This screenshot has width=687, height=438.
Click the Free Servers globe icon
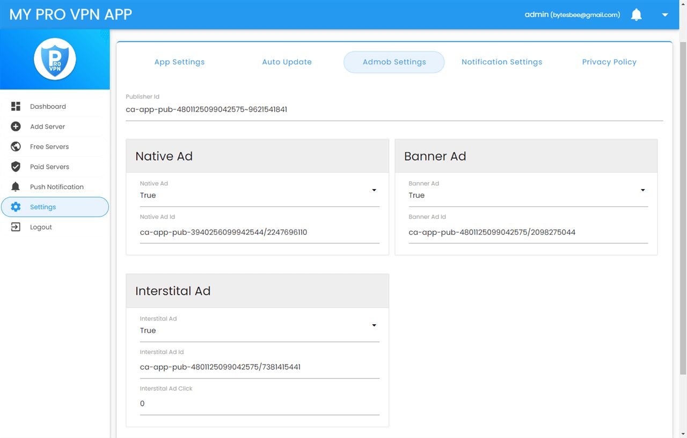[16, 146]
